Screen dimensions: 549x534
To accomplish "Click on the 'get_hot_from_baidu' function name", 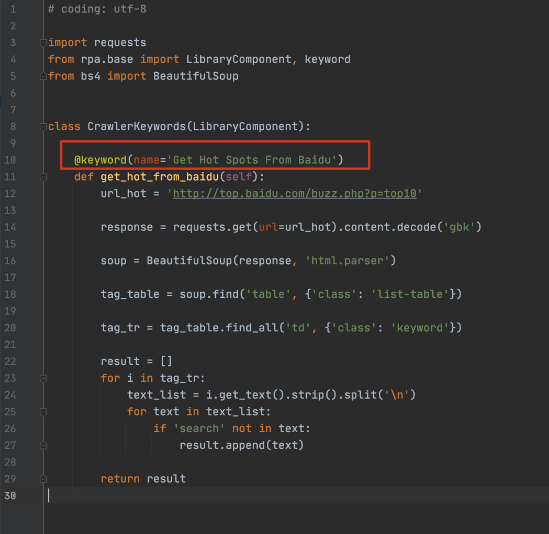I will click(x=160, y=177).
